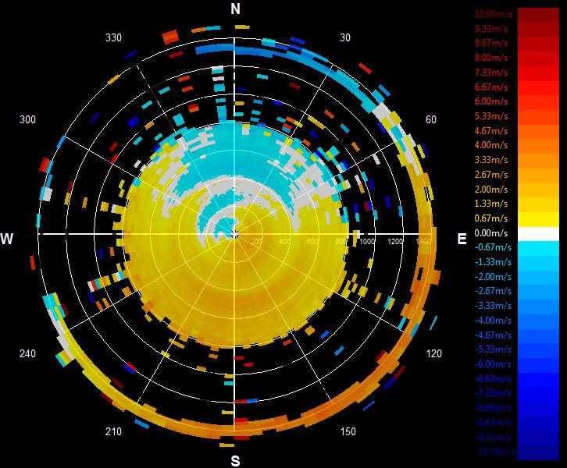
Task: Select the E compass label
Action: [x=462, y=239]
